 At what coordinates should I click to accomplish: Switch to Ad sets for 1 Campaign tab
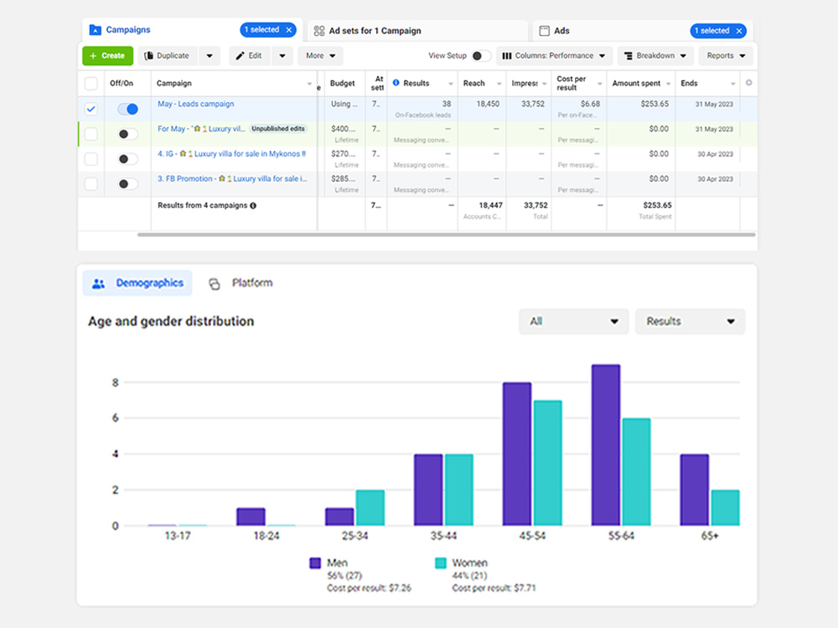(417, 31)
